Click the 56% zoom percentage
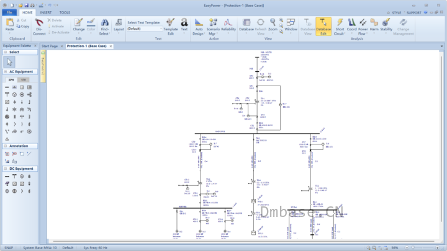Image resolution: width=447 pixels, height=251 pixels. pyautogui.click(x=394, y=247)
